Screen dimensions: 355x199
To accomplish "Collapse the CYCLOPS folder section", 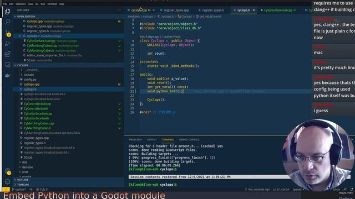I will coord(69,65).
